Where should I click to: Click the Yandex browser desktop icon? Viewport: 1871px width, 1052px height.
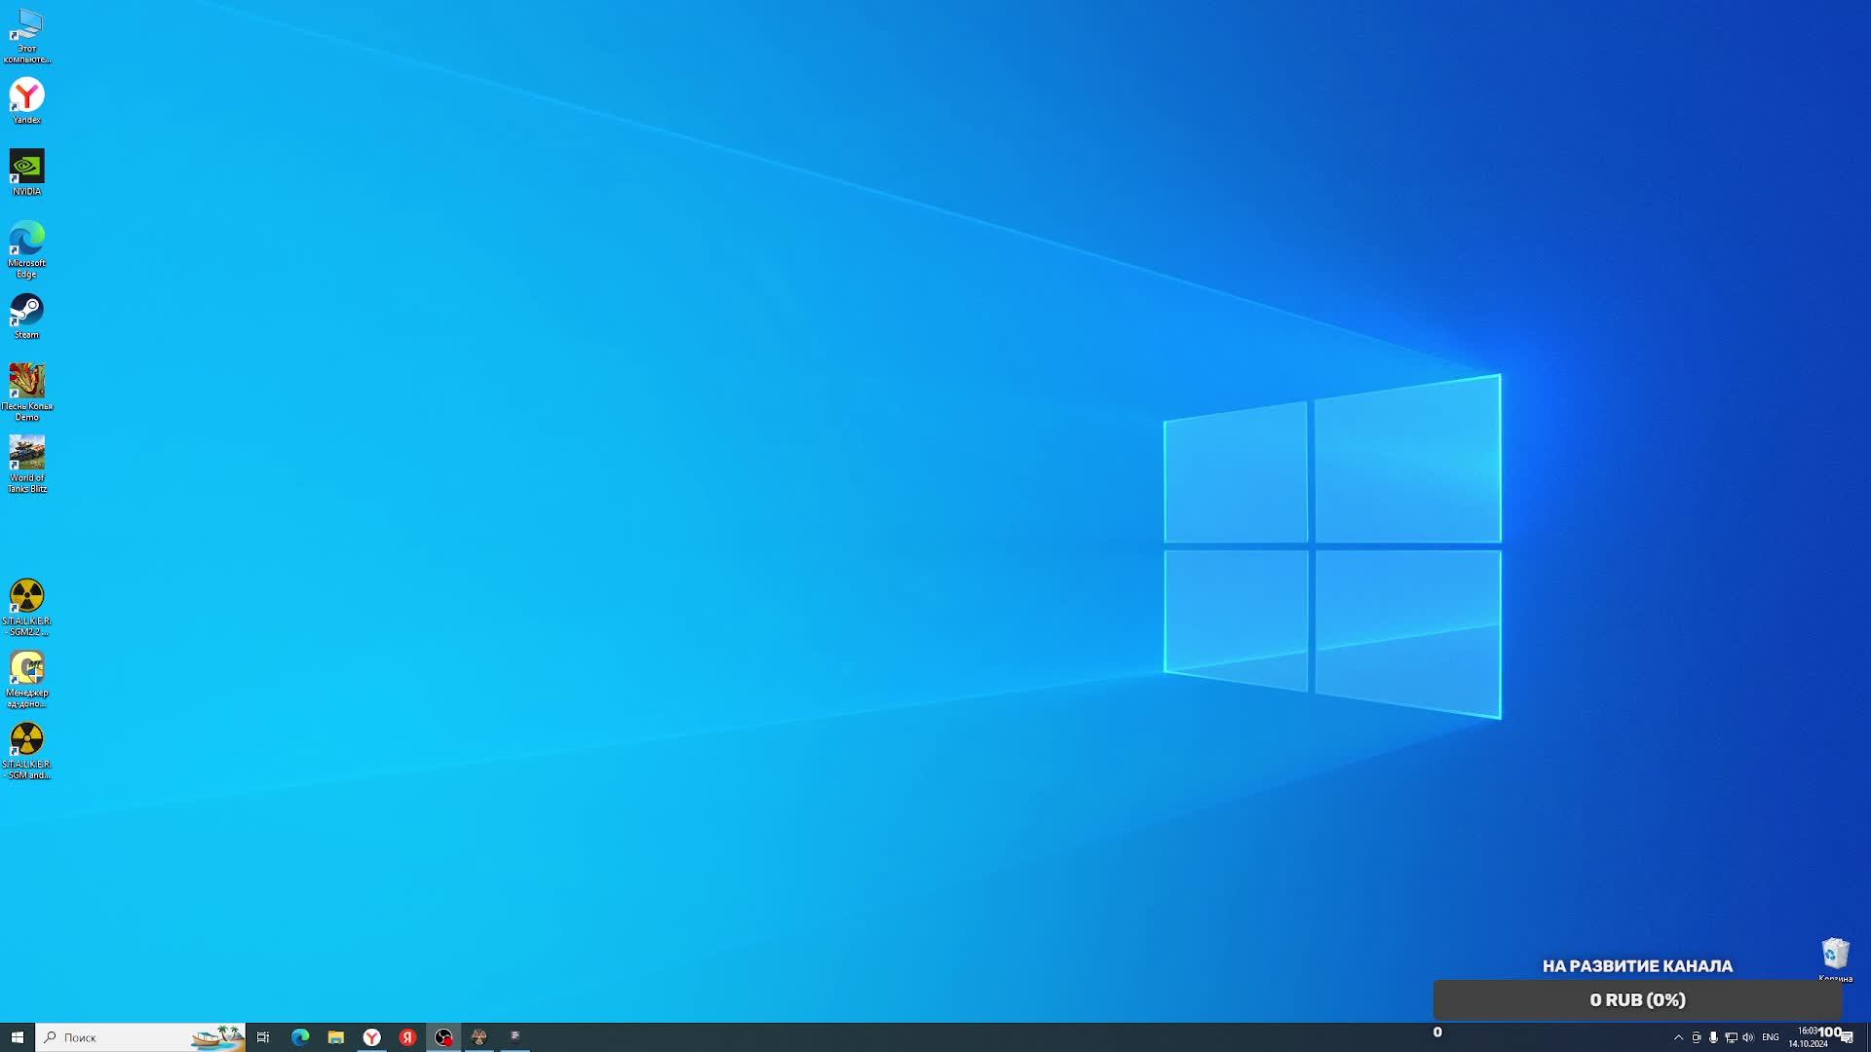(x=26, y=96)
